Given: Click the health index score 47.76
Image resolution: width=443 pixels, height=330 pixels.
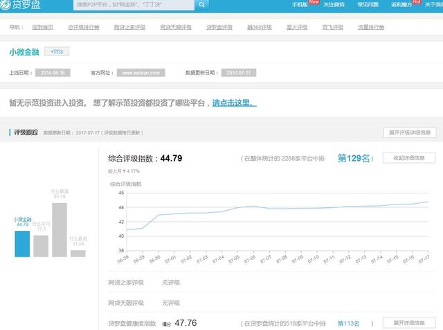Looking at the screenshot, I should 186,323.
